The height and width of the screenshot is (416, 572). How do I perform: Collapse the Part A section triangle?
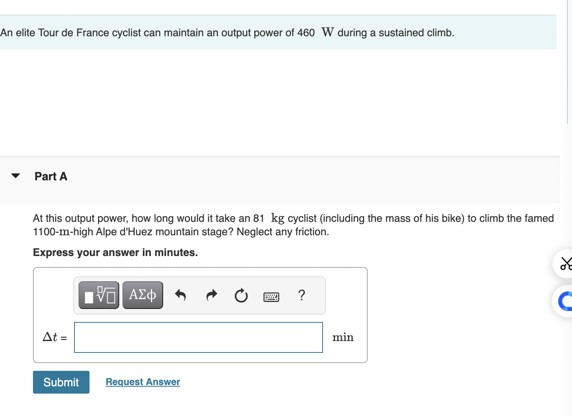[15, 176]
